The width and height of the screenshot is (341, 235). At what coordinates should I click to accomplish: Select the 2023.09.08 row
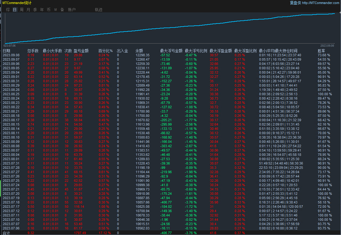tap(11, 55)
